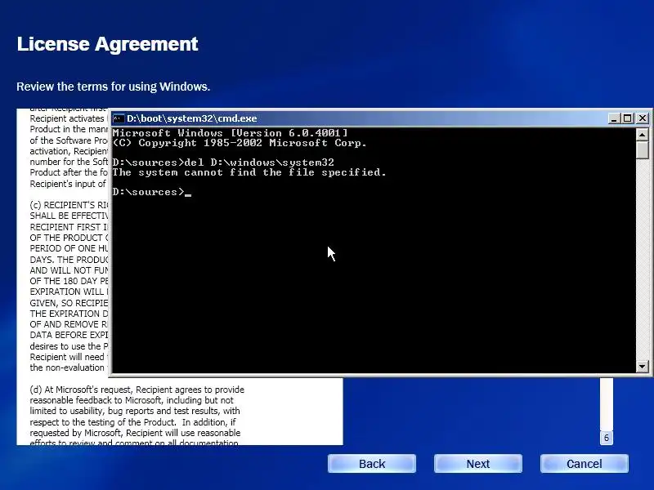This screenshot has height=490, width=654.
Task: Click 'The system cannot find the file specified.'
Action: pyautogui.click(x=249, y=172)
